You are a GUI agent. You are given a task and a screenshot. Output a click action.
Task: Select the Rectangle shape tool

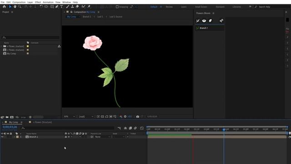click(x=52, y=6)
